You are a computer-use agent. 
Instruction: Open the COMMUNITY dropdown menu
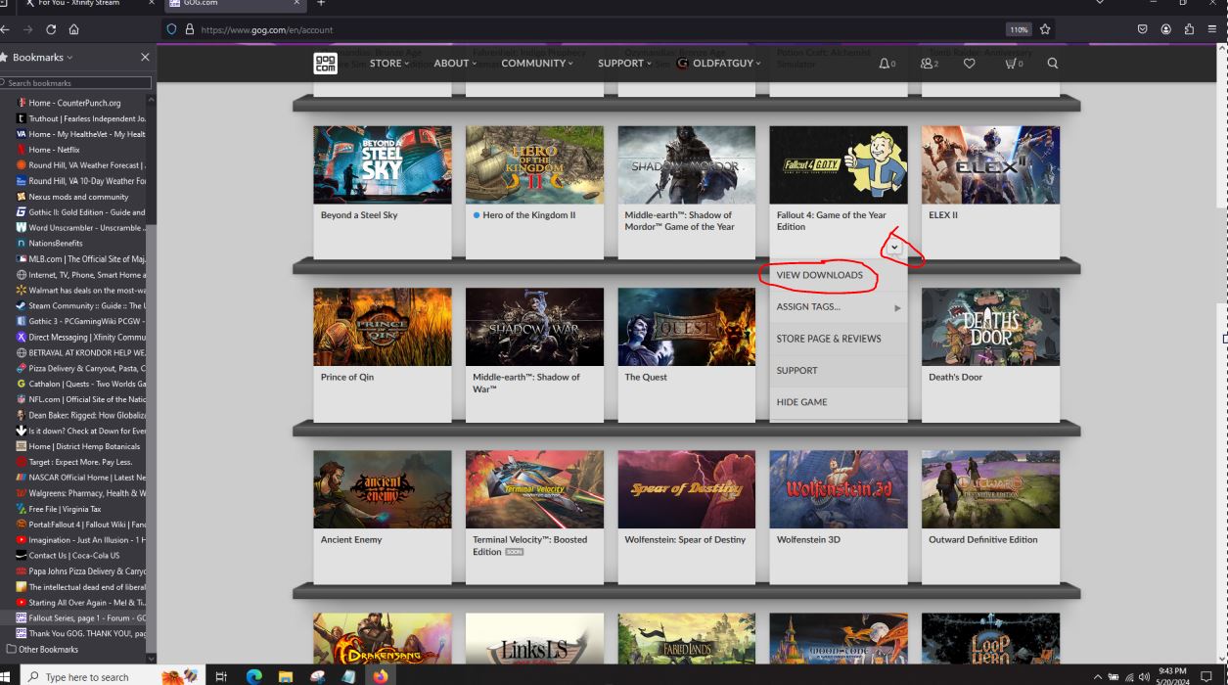[537, 64]
